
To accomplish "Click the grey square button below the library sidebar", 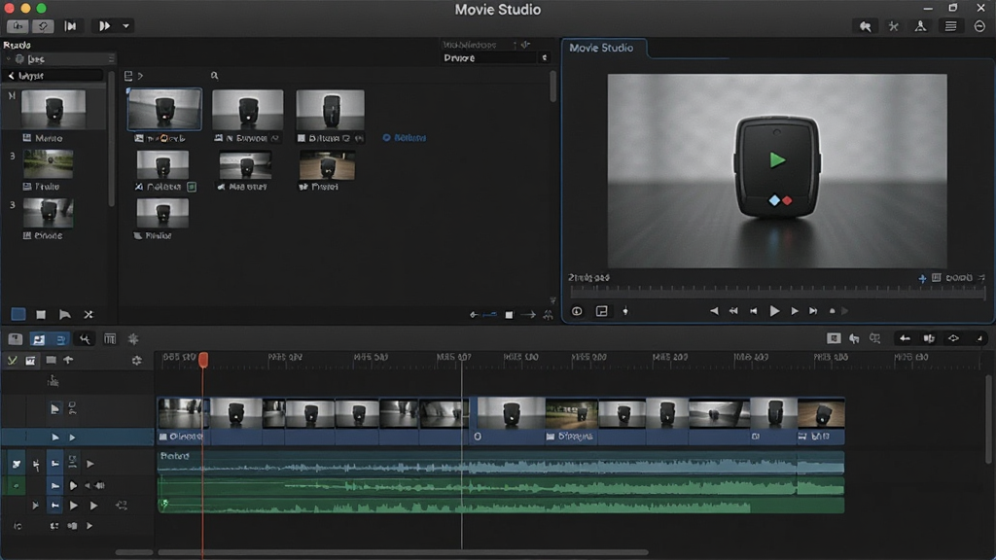I will click(x=41, y=314).
